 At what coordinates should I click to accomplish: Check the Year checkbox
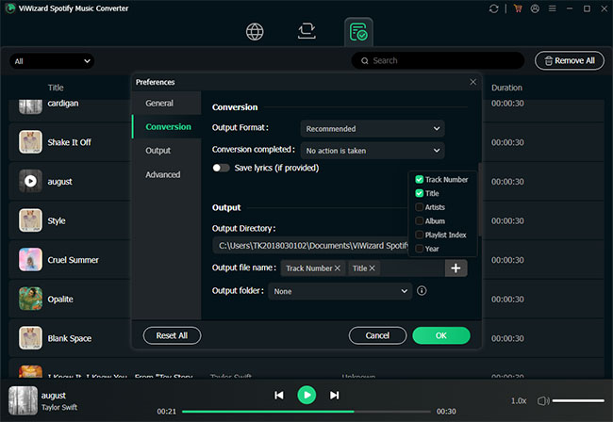pos(419,249)
